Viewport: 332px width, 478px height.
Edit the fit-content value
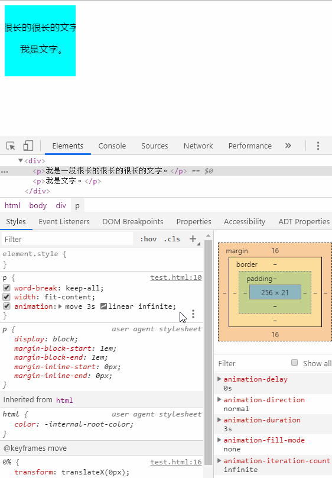click(69, 297)
